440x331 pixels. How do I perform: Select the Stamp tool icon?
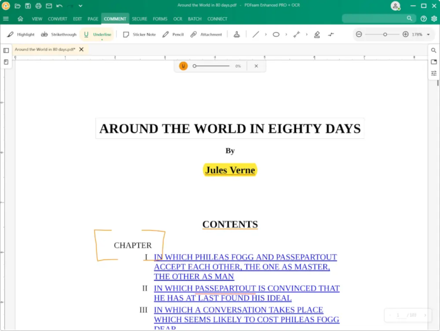(x=237, y=34)
